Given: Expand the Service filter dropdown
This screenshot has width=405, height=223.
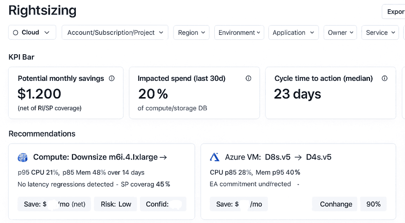Looking at the screenshot, I should coord(380,32).
